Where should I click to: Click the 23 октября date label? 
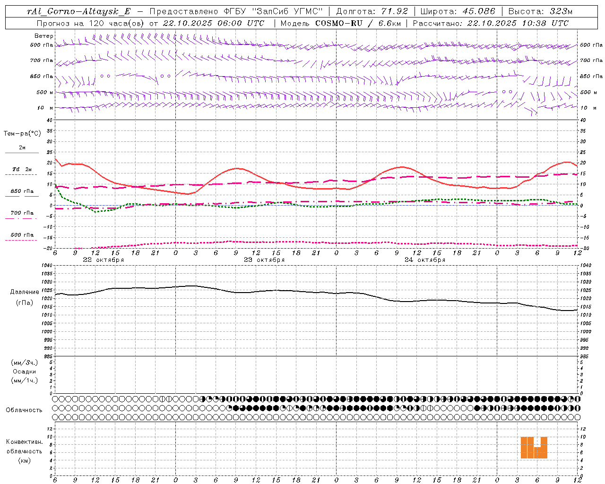(264, 260)
